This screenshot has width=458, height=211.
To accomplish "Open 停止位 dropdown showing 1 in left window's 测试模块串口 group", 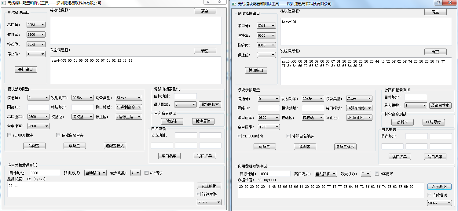I will [36, 54].
